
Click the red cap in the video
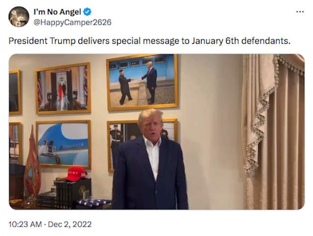76,174
